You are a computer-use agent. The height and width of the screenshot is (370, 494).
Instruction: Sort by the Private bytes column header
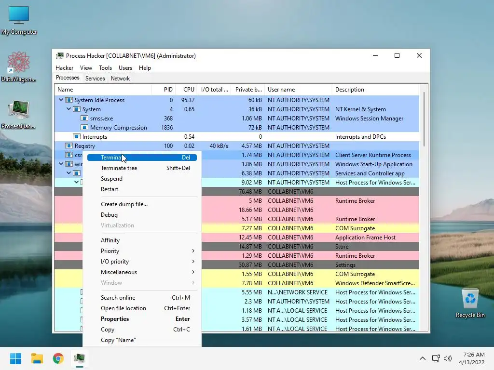[x=247, y=90]
